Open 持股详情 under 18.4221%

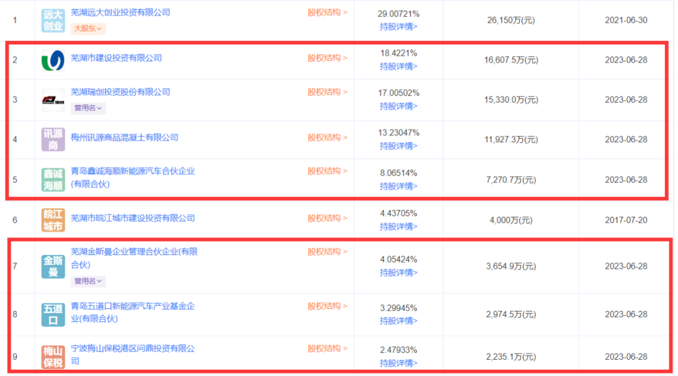[398, 66]
